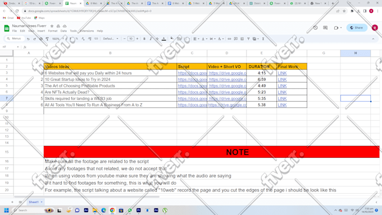Apply percent format from toolbar
This screenshot has width=382, height=215.
click(x=77, y=39)
